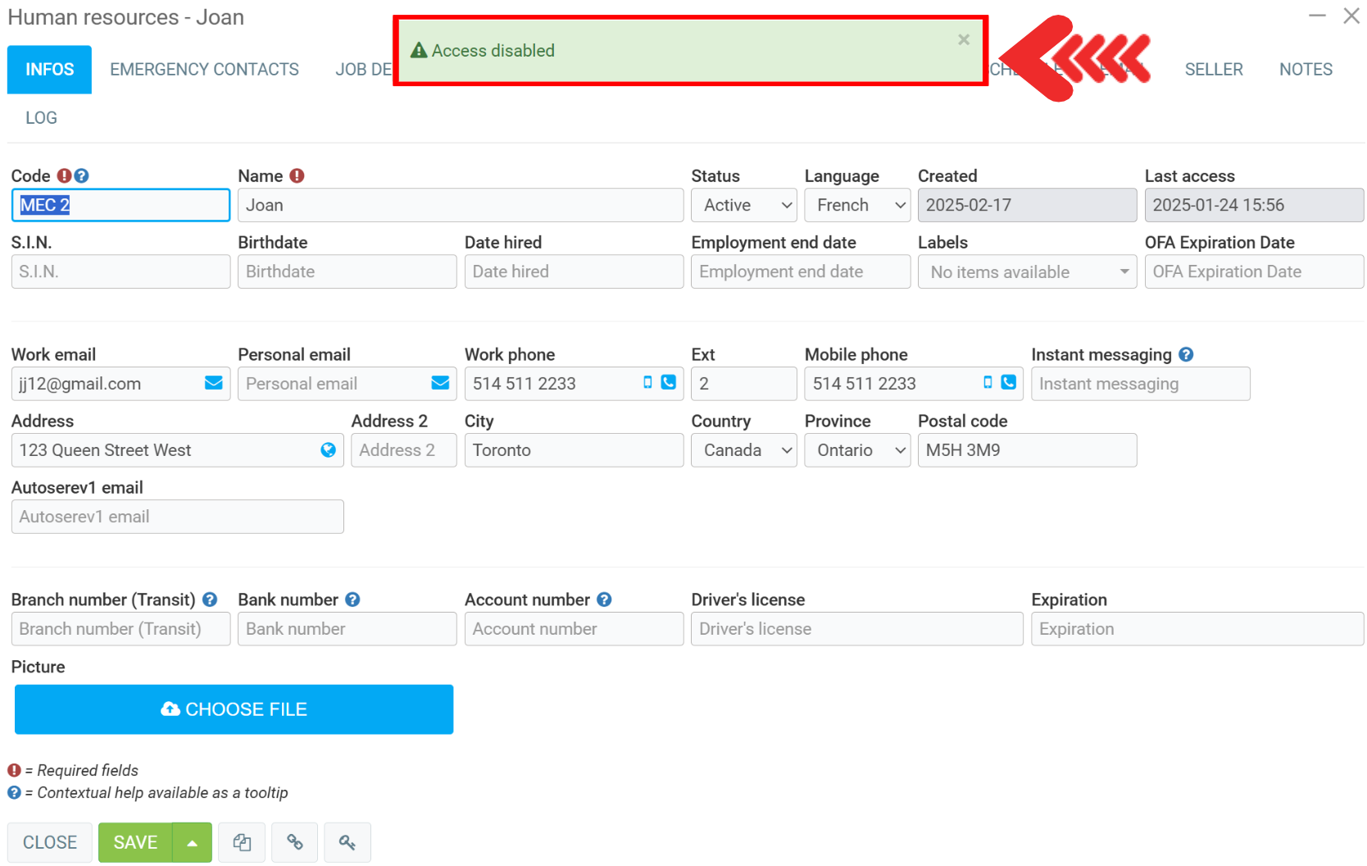Open the Province dropdown
This screenshot has height=866, width=1367.
click(857, 450)
